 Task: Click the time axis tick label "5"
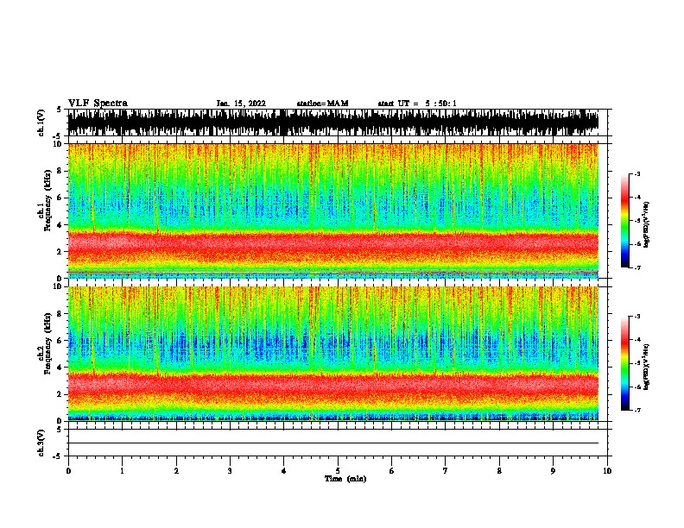[x=338, y=471]
